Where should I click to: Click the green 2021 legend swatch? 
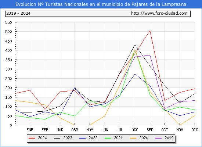tap(108, 138)
